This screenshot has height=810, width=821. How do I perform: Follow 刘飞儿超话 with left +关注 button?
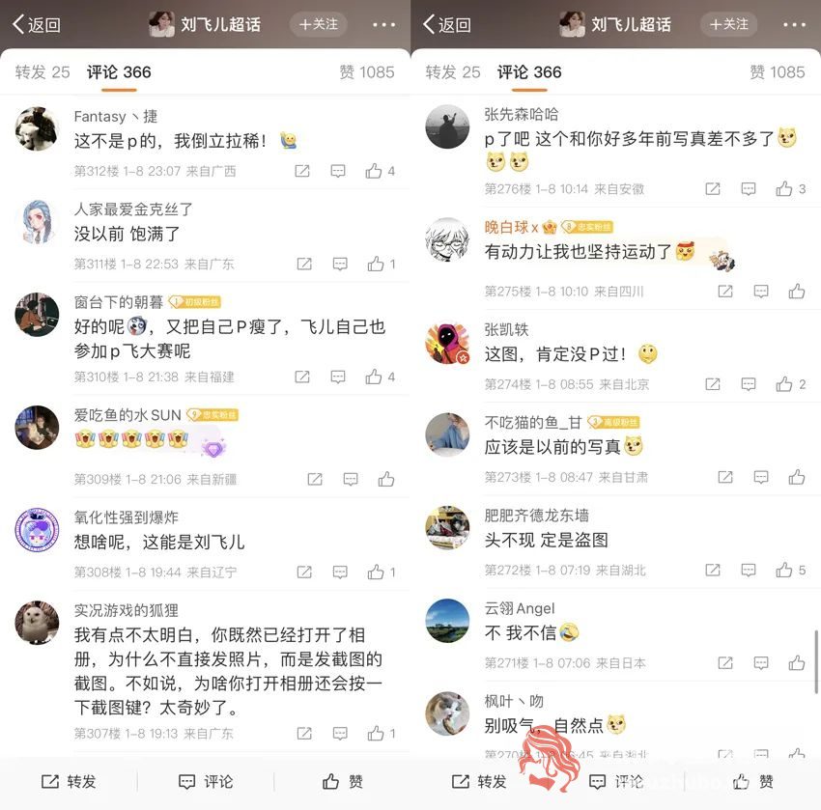[x=319, y=24]
